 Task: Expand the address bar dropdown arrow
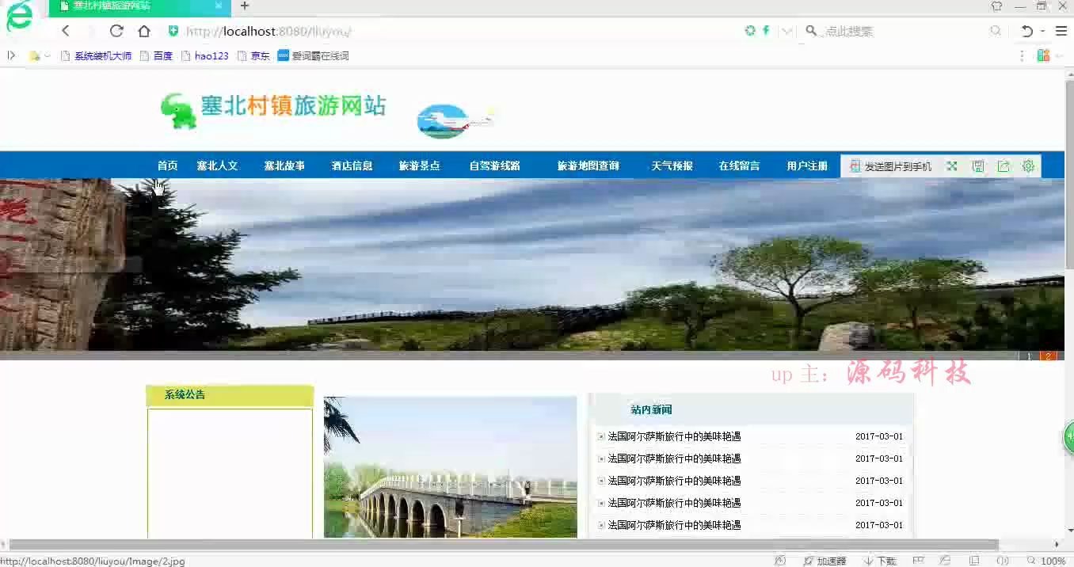pos(787,31)
